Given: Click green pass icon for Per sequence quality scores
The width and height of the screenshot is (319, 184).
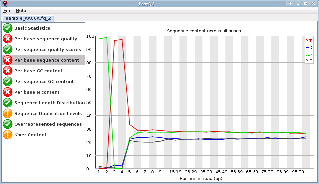Looking at the screenshot, I should 8,49.
